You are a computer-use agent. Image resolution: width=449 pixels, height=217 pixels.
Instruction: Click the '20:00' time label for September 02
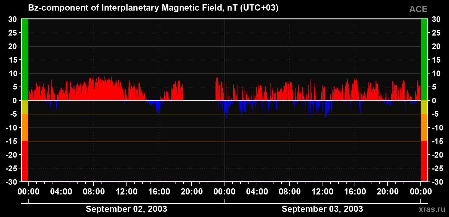click(x=192, y=192)
